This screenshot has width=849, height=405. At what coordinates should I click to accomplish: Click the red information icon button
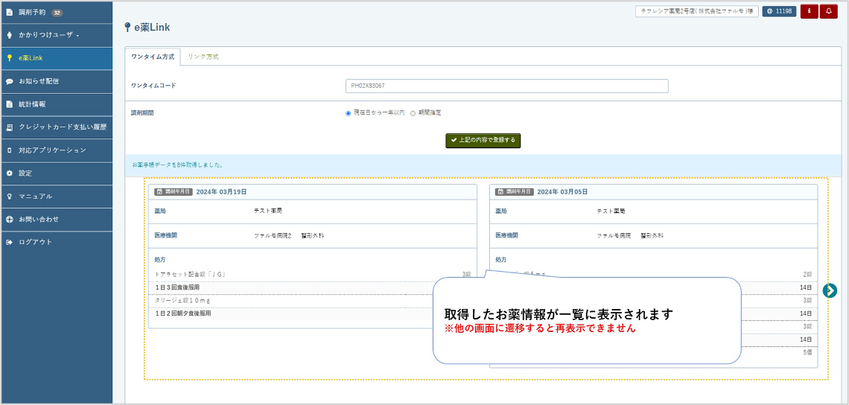pyautogui.click(x=809, y=11)
